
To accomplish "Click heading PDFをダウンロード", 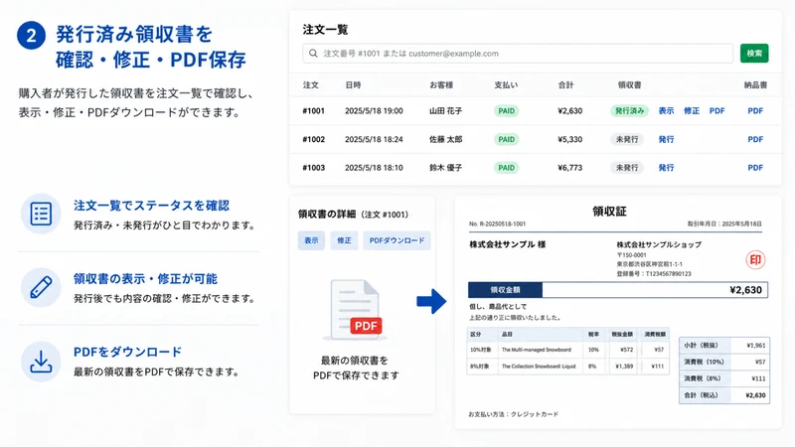I will click(x=128, y=352).
